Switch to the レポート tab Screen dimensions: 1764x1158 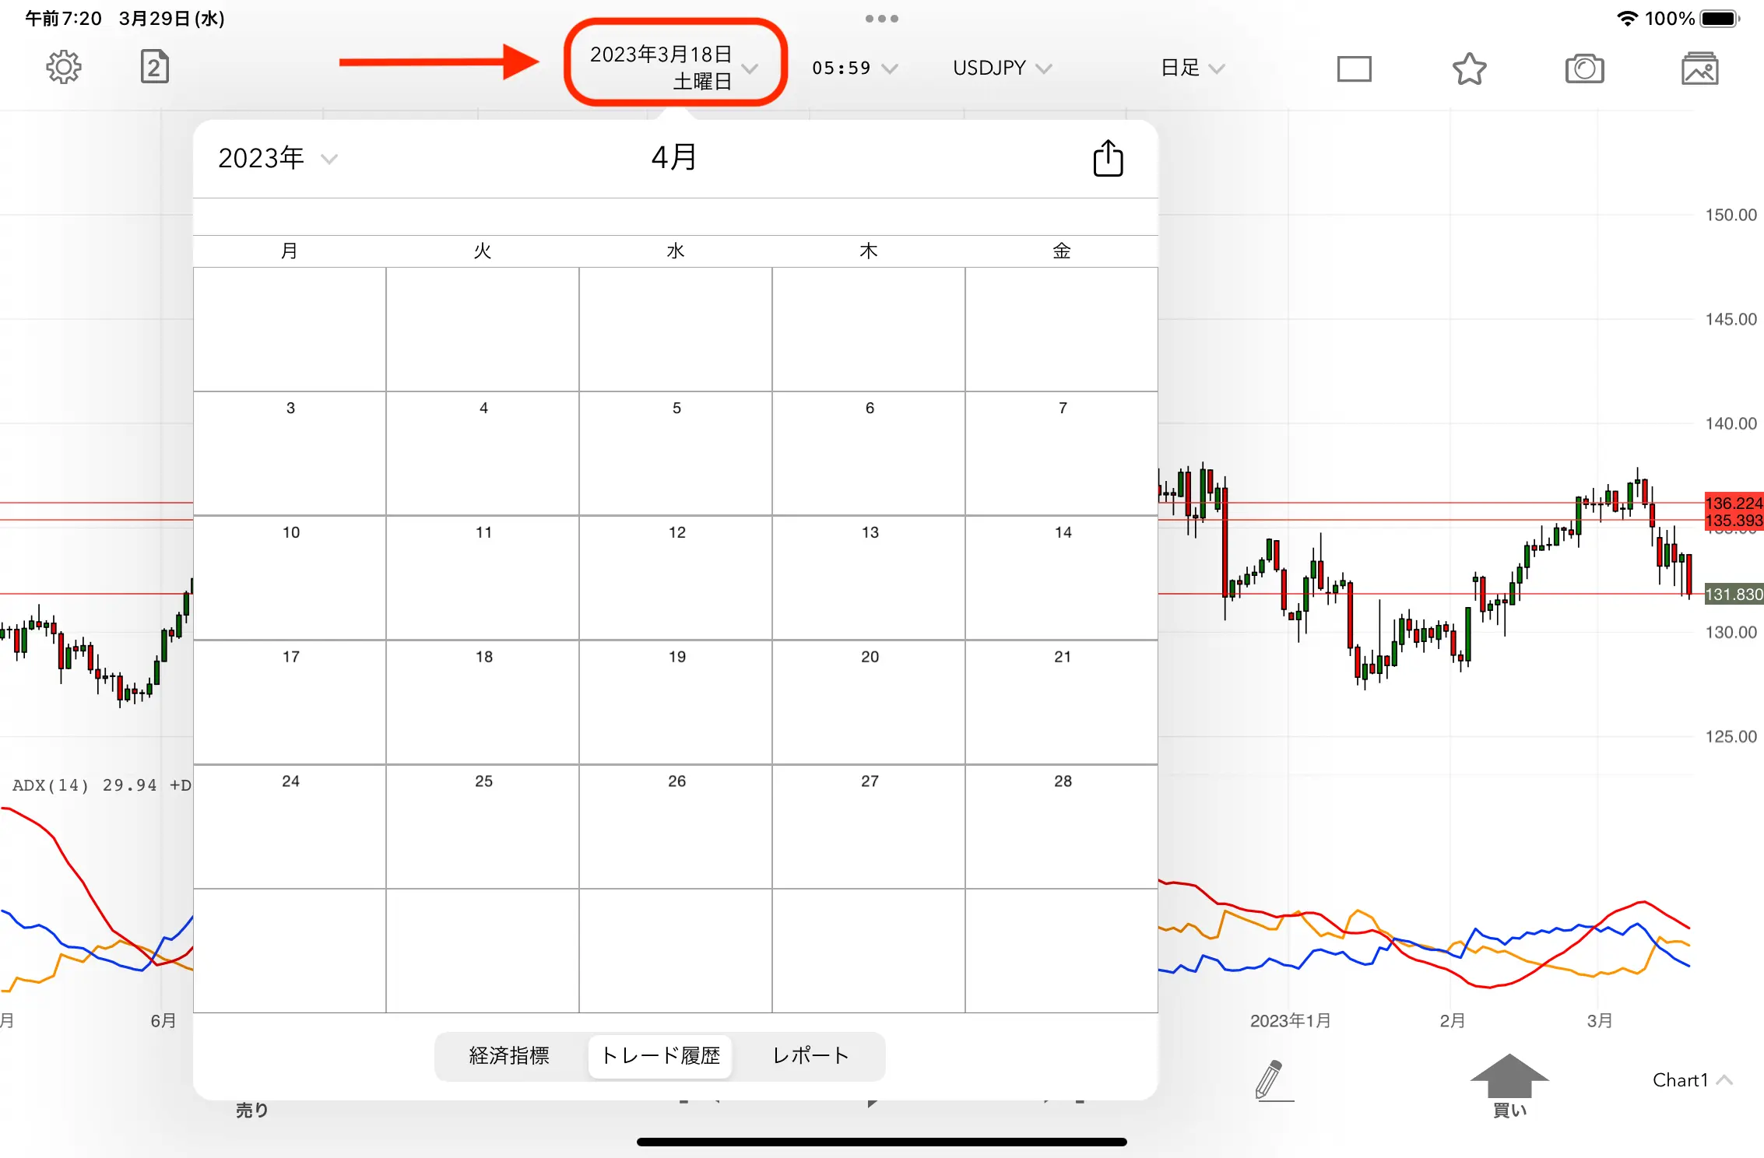(810, 1056)
